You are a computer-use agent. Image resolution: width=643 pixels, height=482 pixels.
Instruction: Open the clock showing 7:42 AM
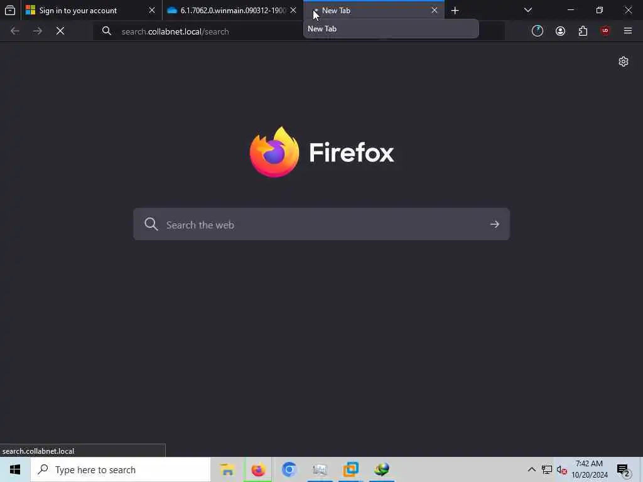coord(589,469)
